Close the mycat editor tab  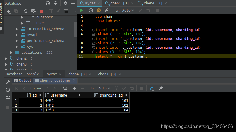[99, 3]
